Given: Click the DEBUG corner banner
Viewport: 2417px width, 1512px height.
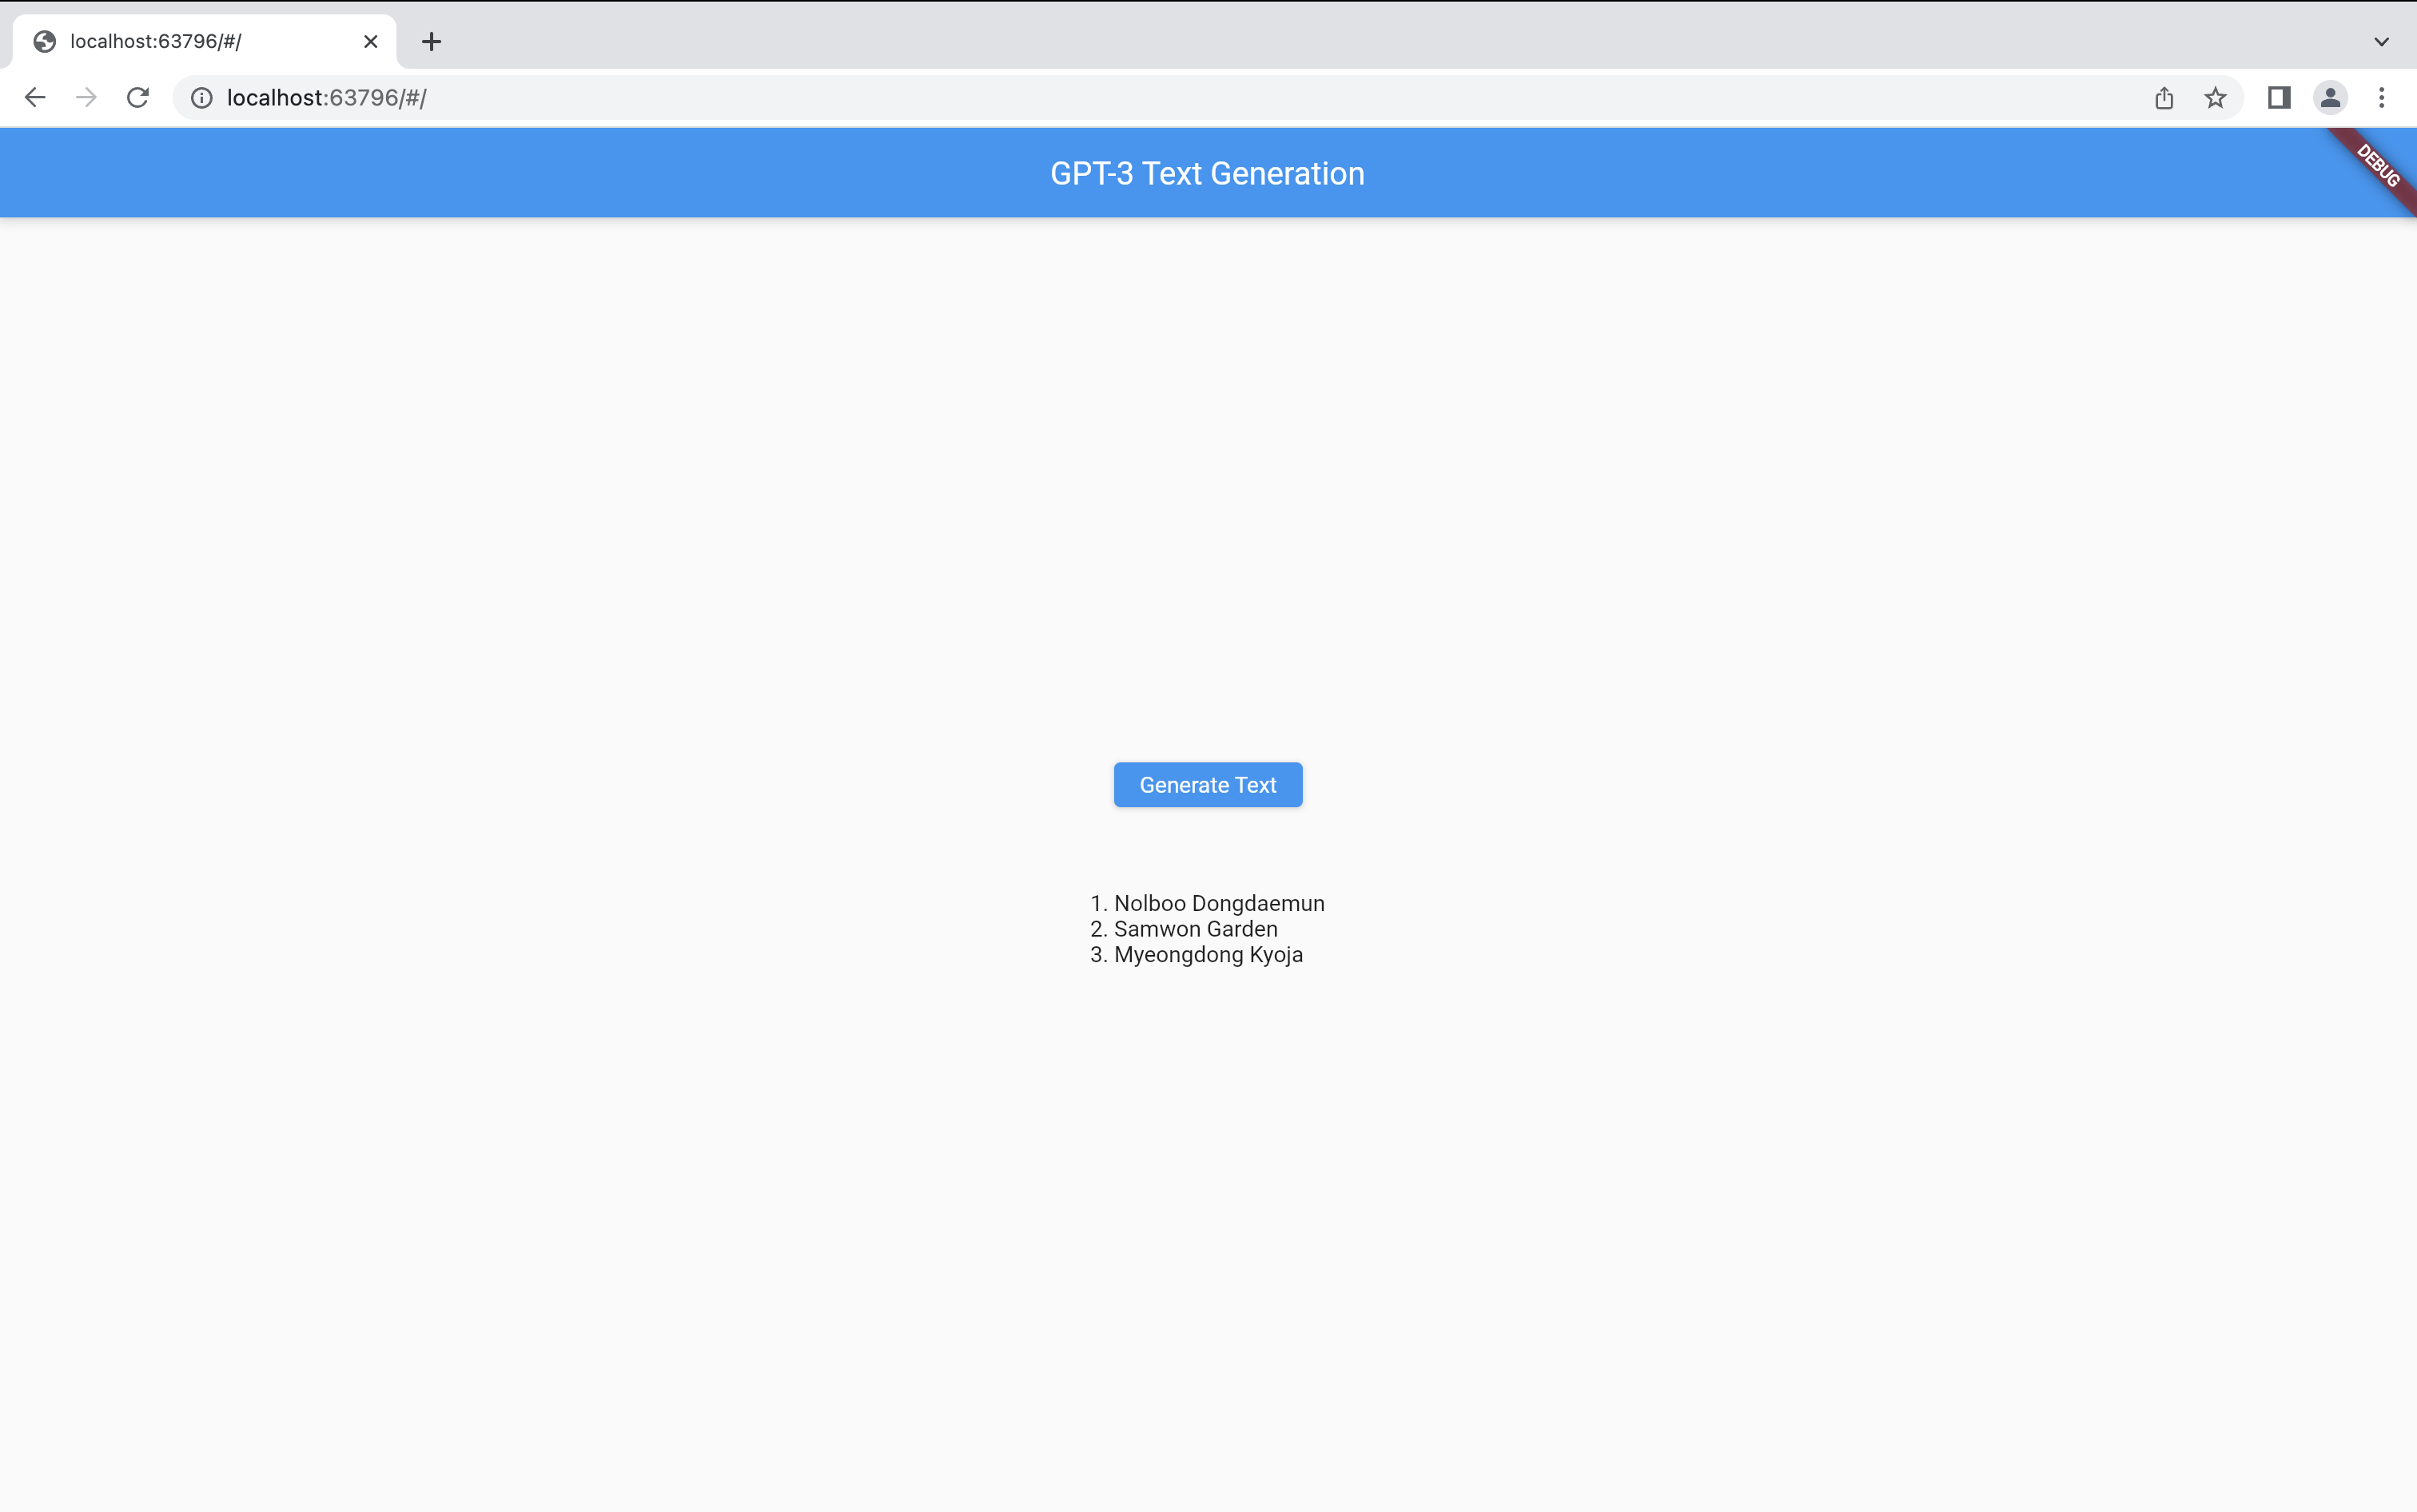Looking at the screenshot, I should pos(2379,165).
